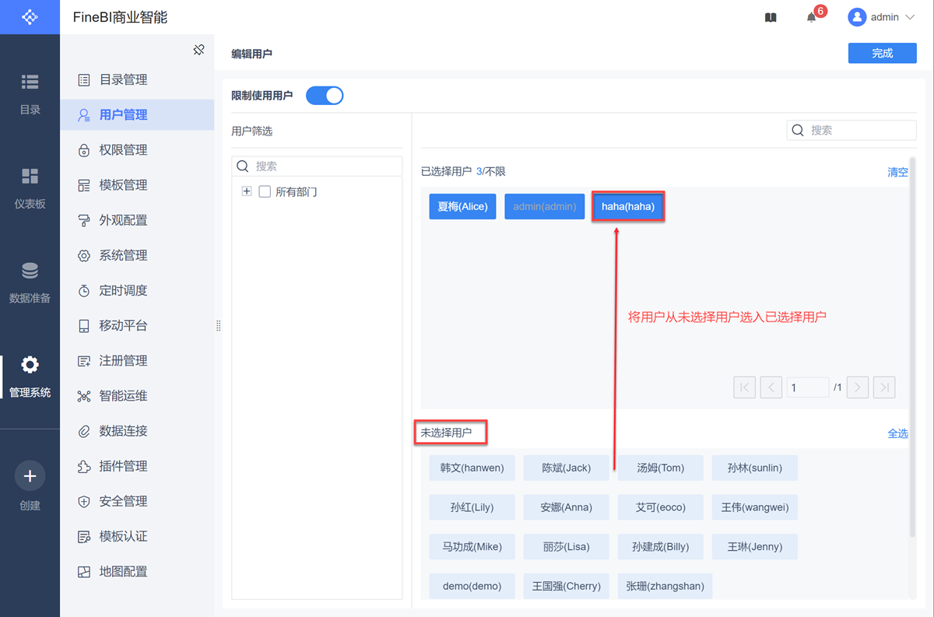Screen dimensions: 934x617
Task: Click the 安全管理 shield icon
Action: click(x=84, y=502)
